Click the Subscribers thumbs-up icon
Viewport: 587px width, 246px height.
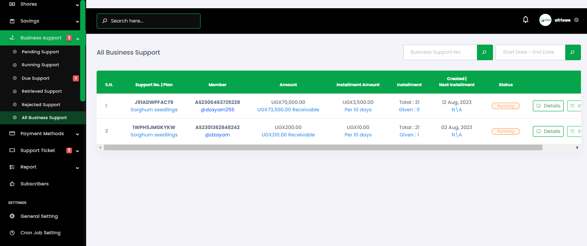pos(12,184)
